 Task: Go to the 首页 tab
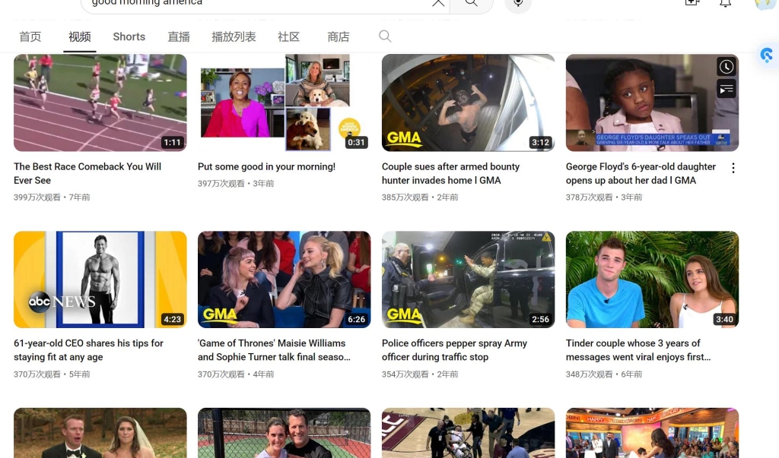pos(30,36)
